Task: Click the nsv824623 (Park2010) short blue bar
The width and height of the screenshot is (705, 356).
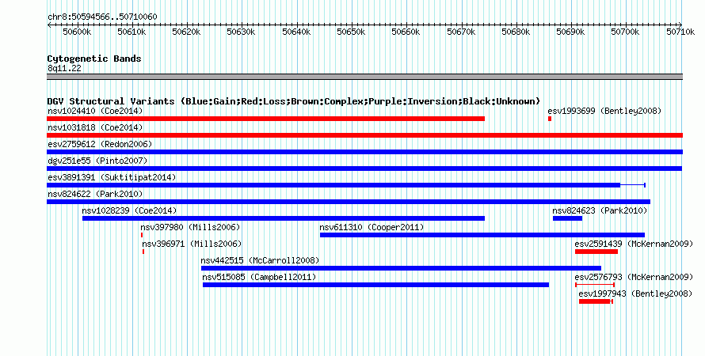Action: pos(567,218)
